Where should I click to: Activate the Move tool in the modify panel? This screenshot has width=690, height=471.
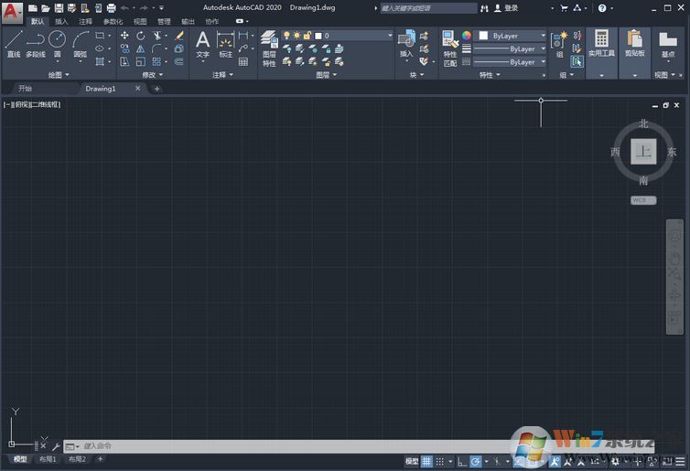point(124,35)
